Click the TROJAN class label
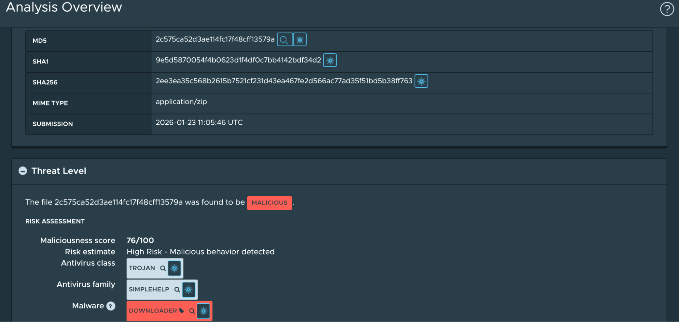The height and width of the screenshot is (322, 679). 142,268
